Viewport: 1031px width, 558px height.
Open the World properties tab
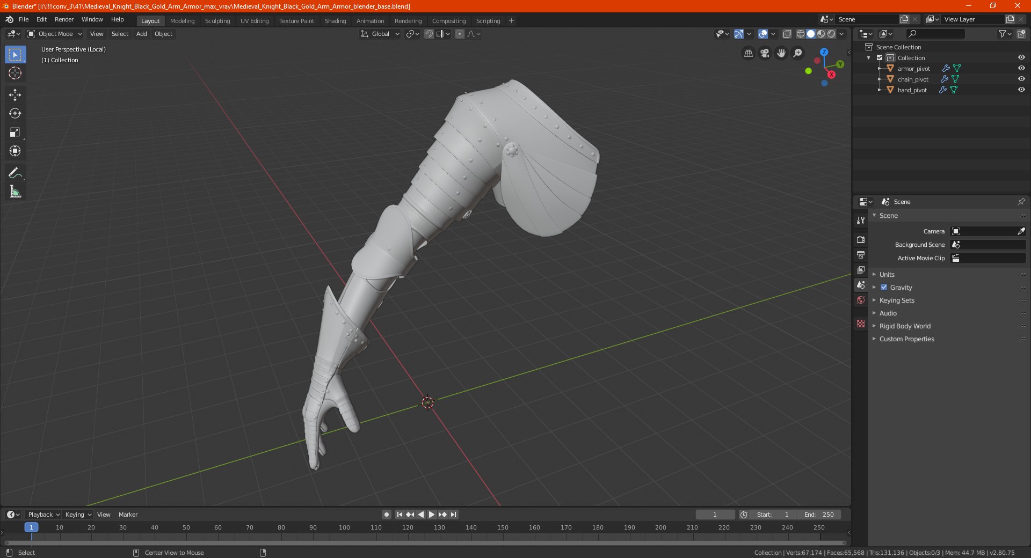(x=861, y=300)
